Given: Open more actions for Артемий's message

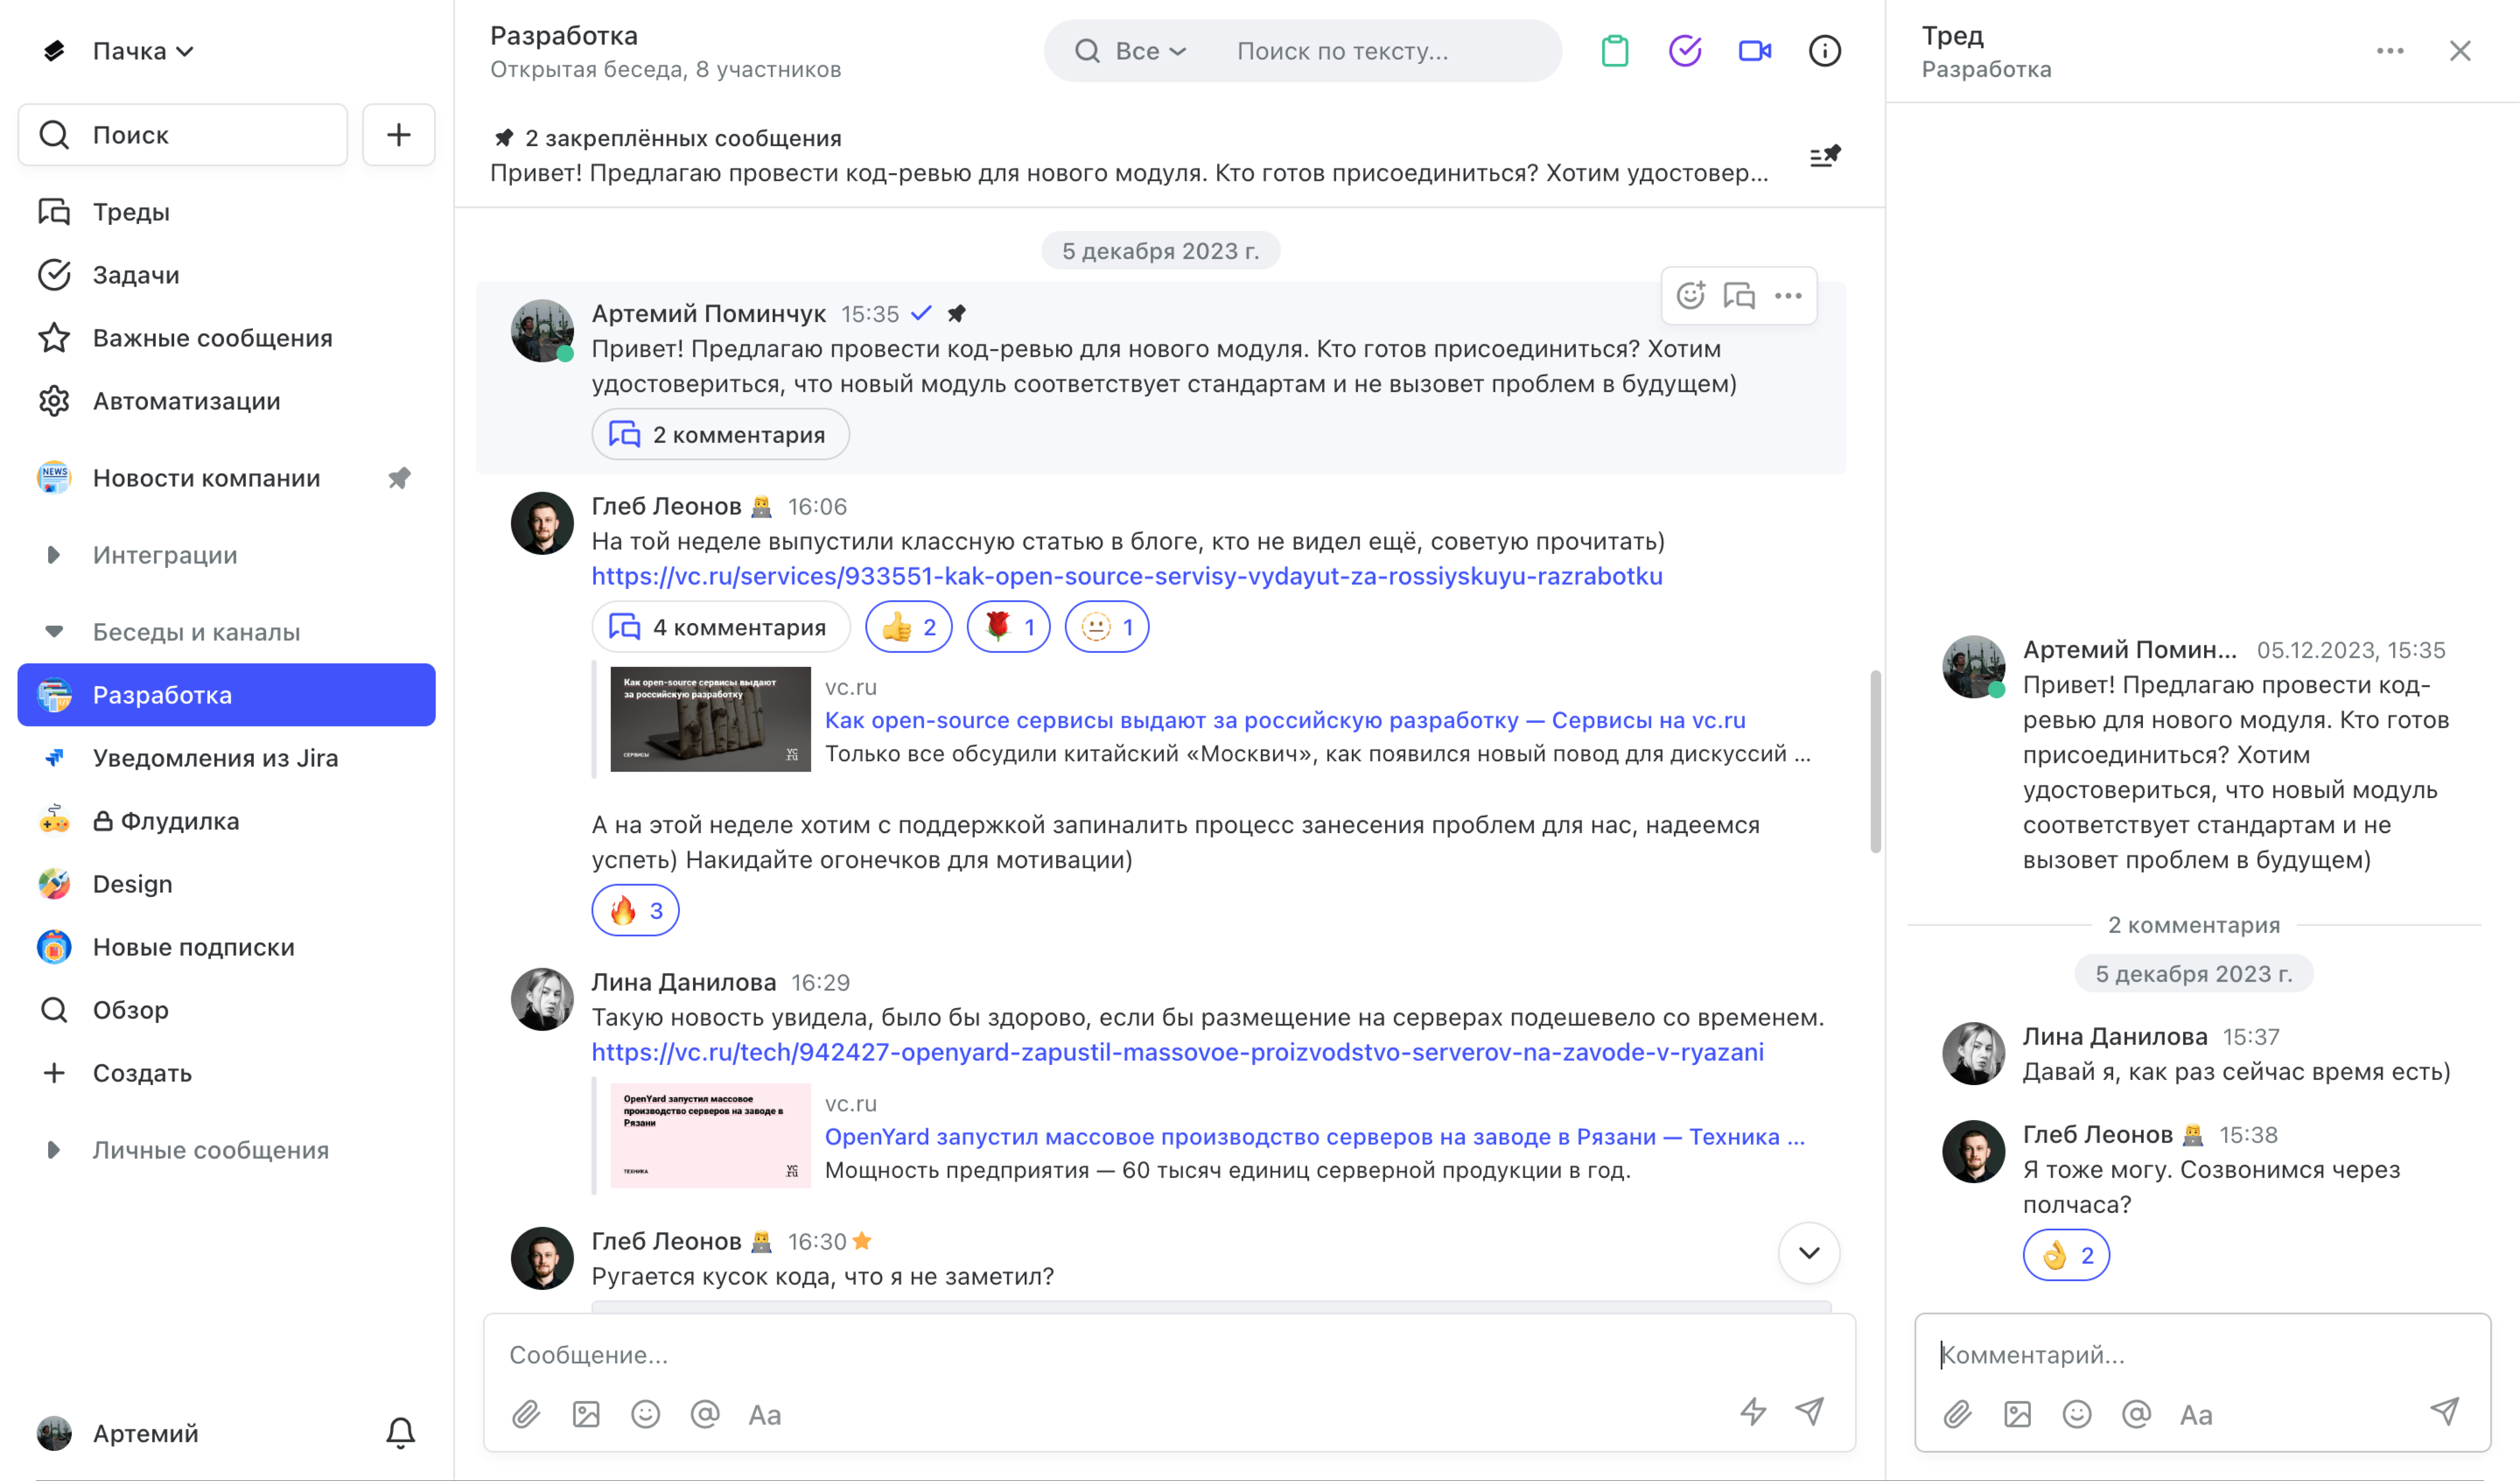Looking at the screenshot, I should pyautogui.click(x=1788, y=296).
